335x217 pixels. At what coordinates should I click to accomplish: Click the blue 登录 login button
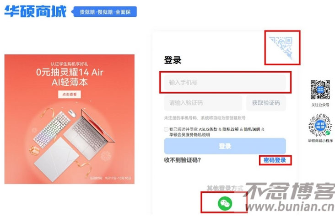[x=225, y=146]
